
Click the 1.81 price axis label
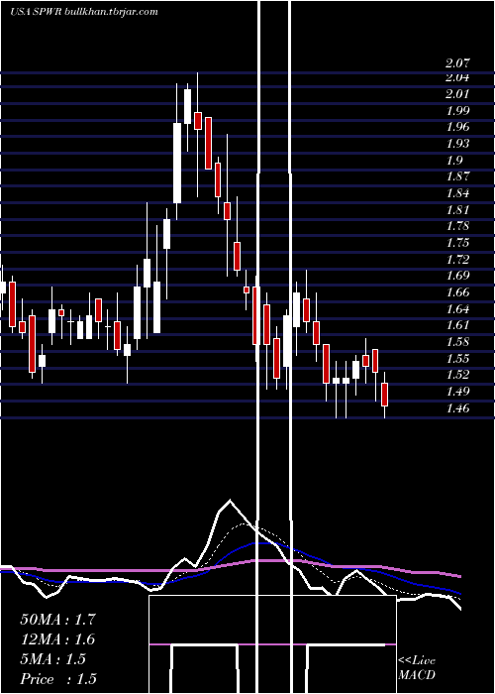pos(457,210)
